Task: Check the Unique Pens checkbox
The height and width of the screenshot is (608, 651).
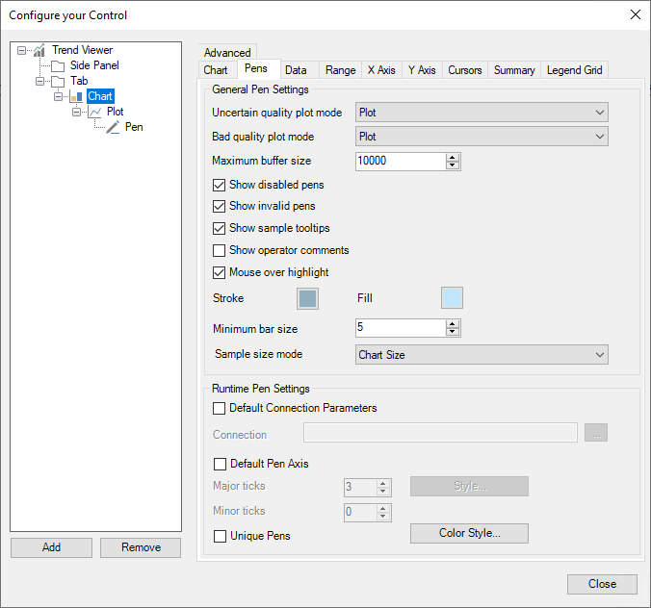Action: (x=220, y=536)
